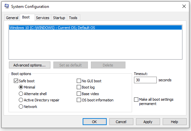Click the Set as default button

point(70,65)
